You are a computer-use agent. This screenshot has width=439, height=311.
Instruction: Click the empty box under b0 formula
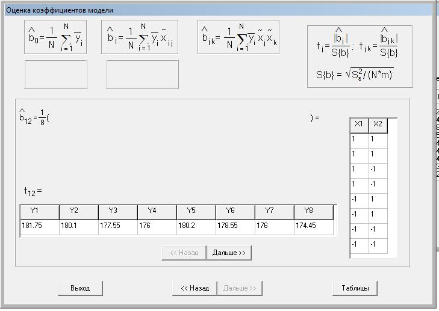coord(56,74)
